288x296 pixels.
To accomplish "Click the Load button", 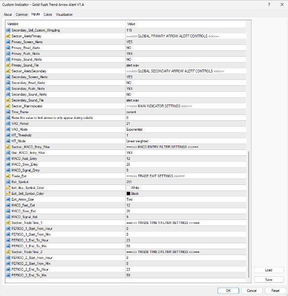I will tap(269, 270).
